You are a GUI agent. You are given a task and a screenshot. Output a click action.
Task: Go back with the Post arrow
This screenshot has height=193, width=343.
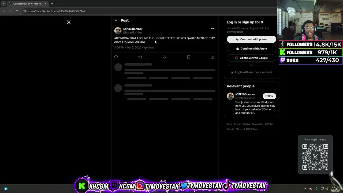116,20
